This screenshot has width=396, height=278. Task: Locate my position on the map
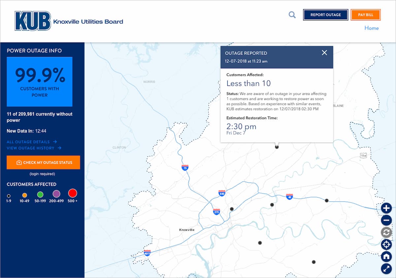coord(386,244)
